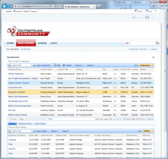Click in the orders Quick Find field
The image size is (168, 159).
(x=21, y=131)
